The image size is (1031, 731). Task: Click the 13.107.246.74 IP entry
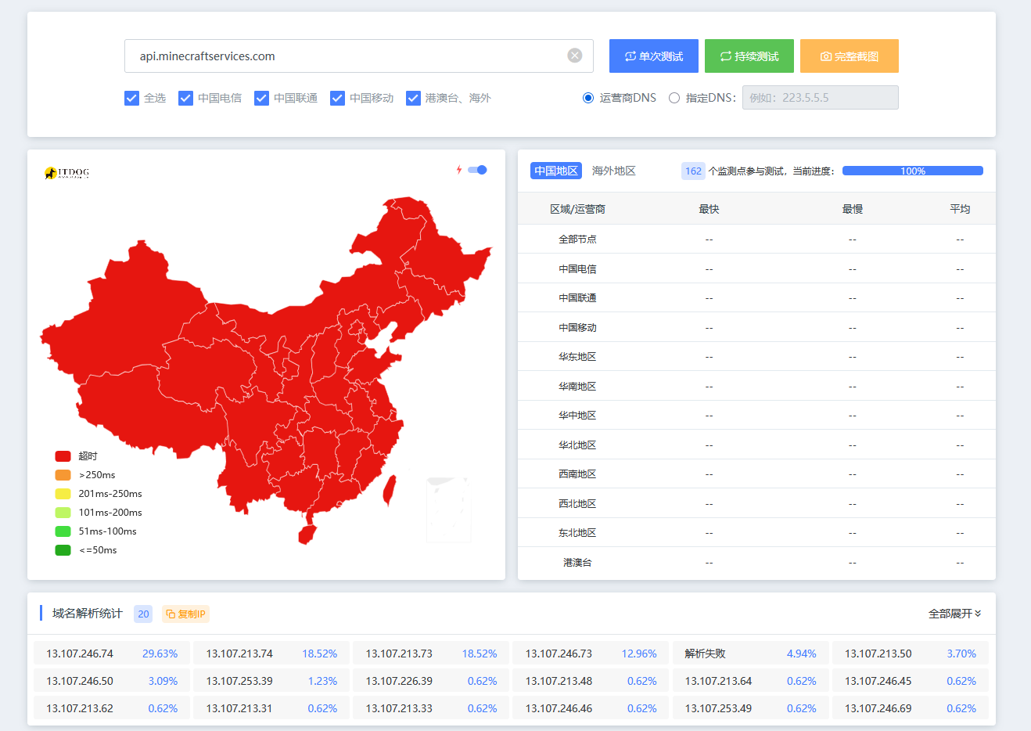(80, 654)
